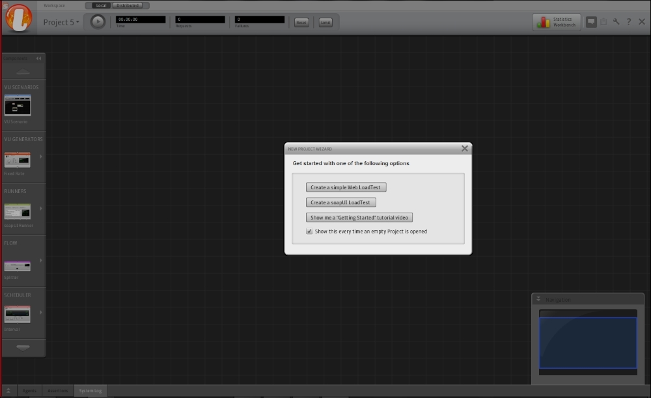
Task: Open the Assertions tab
Action: 58,391
